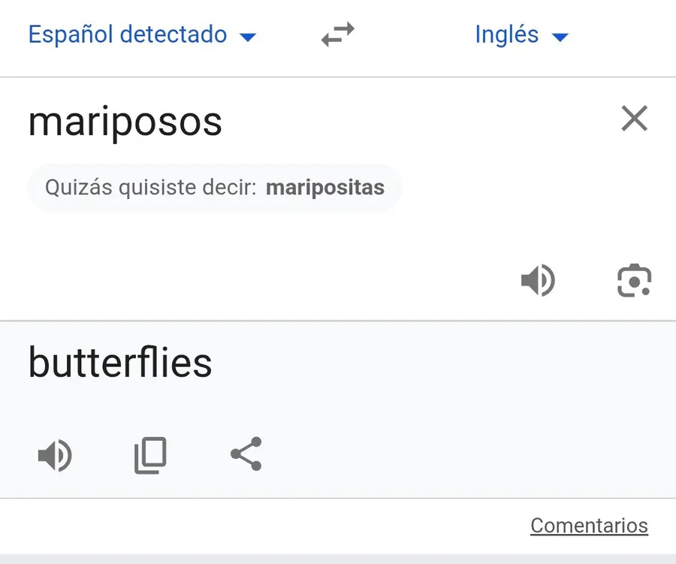
Task: Click the source word mariposos
Action: pos(125,121)
